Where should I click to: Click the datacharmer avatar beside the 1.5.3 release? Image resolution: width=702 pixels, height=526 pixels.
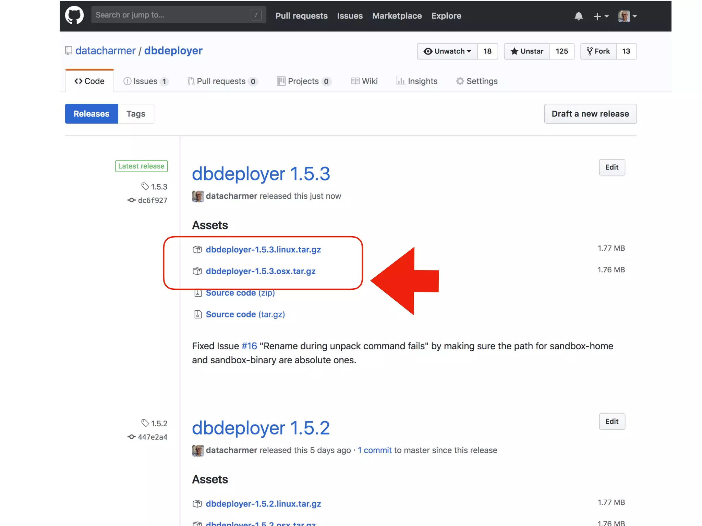[198, 196]
